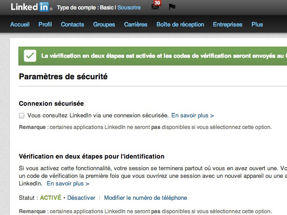Click the green checkmark icon in the confirmation banner
287x215 pixels.
click(30, 56)
